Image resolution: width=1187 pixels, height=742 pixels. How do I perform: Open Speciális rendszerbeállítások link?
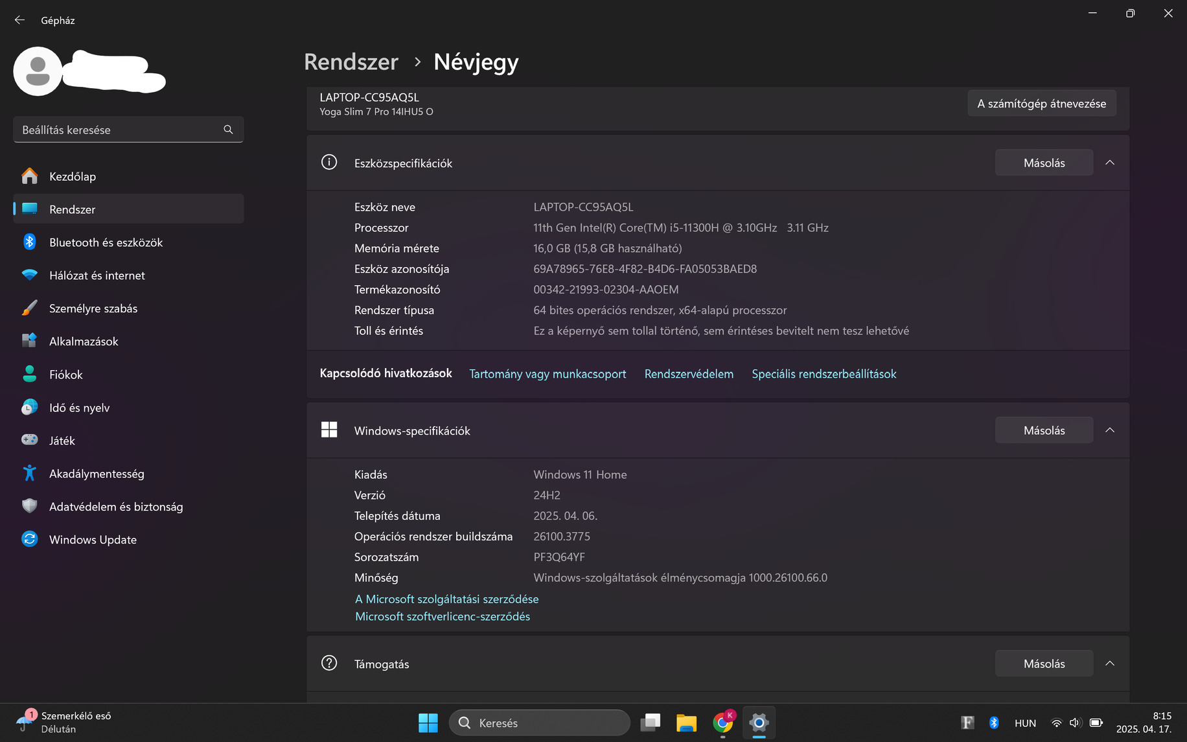824,374
